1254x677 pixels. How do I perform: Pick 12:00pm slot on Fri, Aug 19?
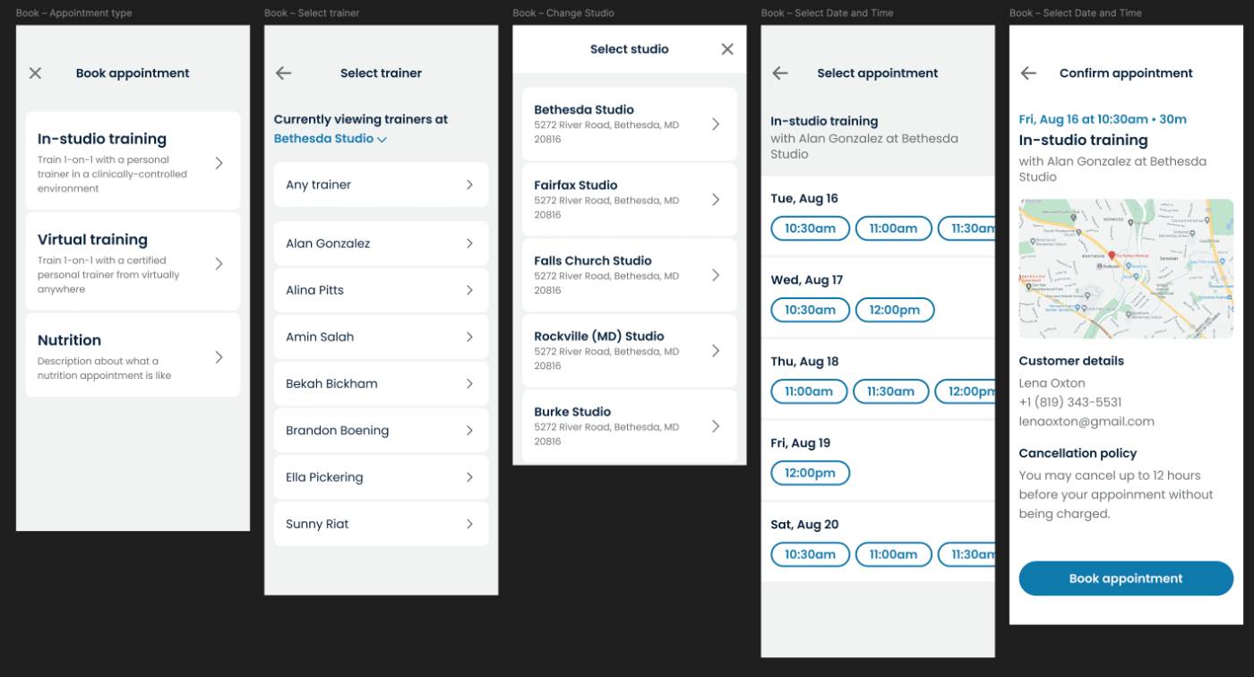click(810, 473)
